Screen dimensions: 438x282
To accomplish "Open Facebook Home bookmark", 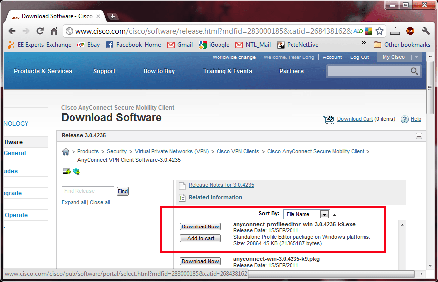I will pyautogui.click(x=134, y=45).
